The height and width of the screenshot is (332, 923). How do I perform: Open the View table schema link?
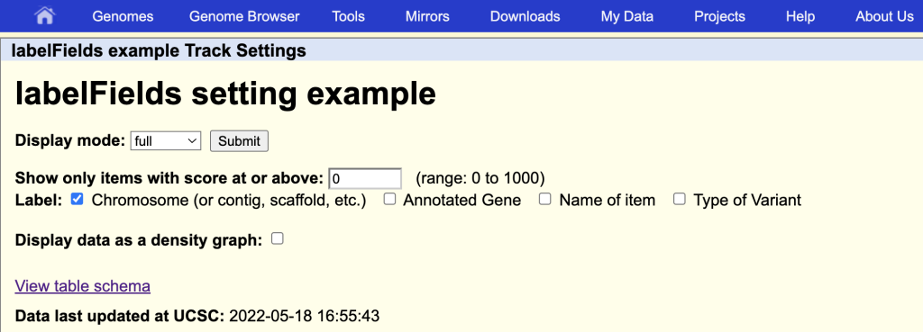[82, 286]
